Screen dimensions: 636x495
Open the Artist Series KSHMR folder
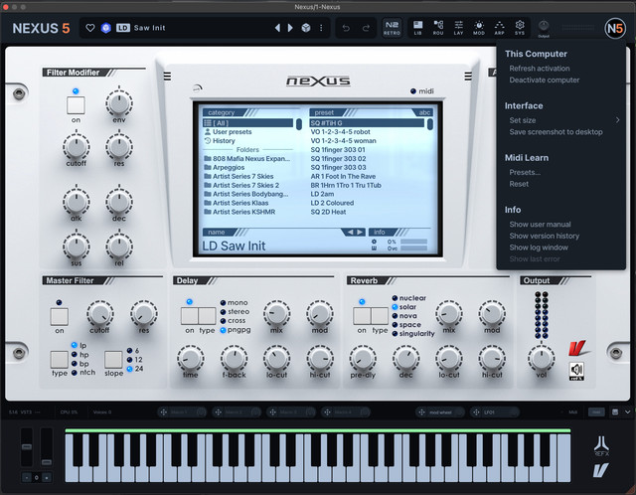[239, 212]
